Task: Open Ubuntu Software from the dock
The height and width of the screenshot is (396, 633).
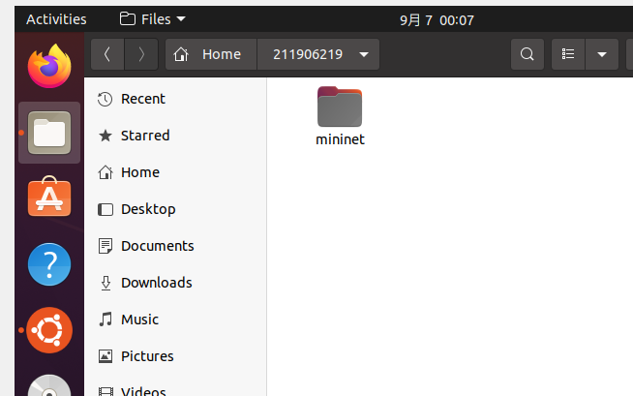Action: (x=48, y=198)
